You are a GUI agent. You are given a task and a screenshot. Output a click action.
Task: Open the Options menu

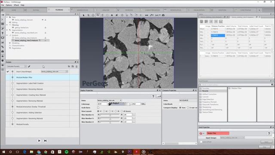(9, 5)
